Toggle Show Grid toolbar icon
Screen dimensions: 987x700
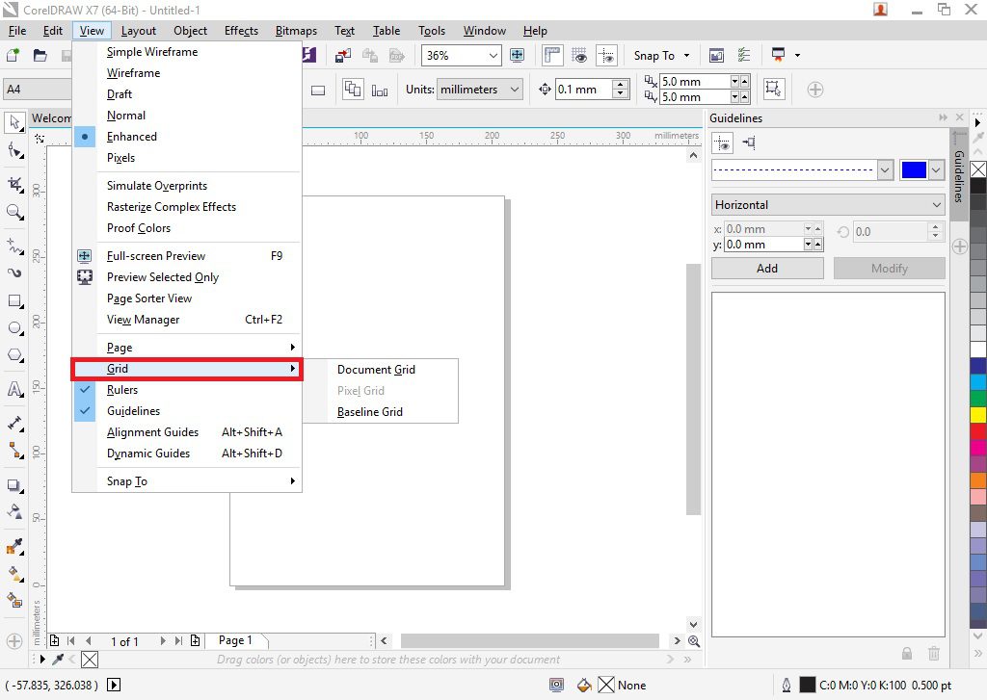pyautogui.click(x=579, y=55)
